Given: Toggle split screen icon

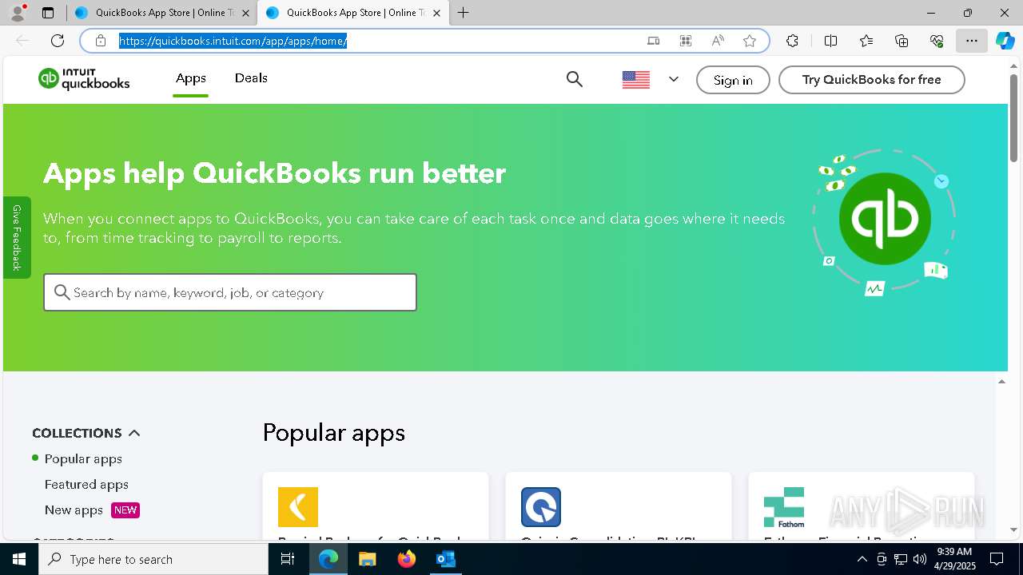Looking at the screenshot, I should [830, 41].
